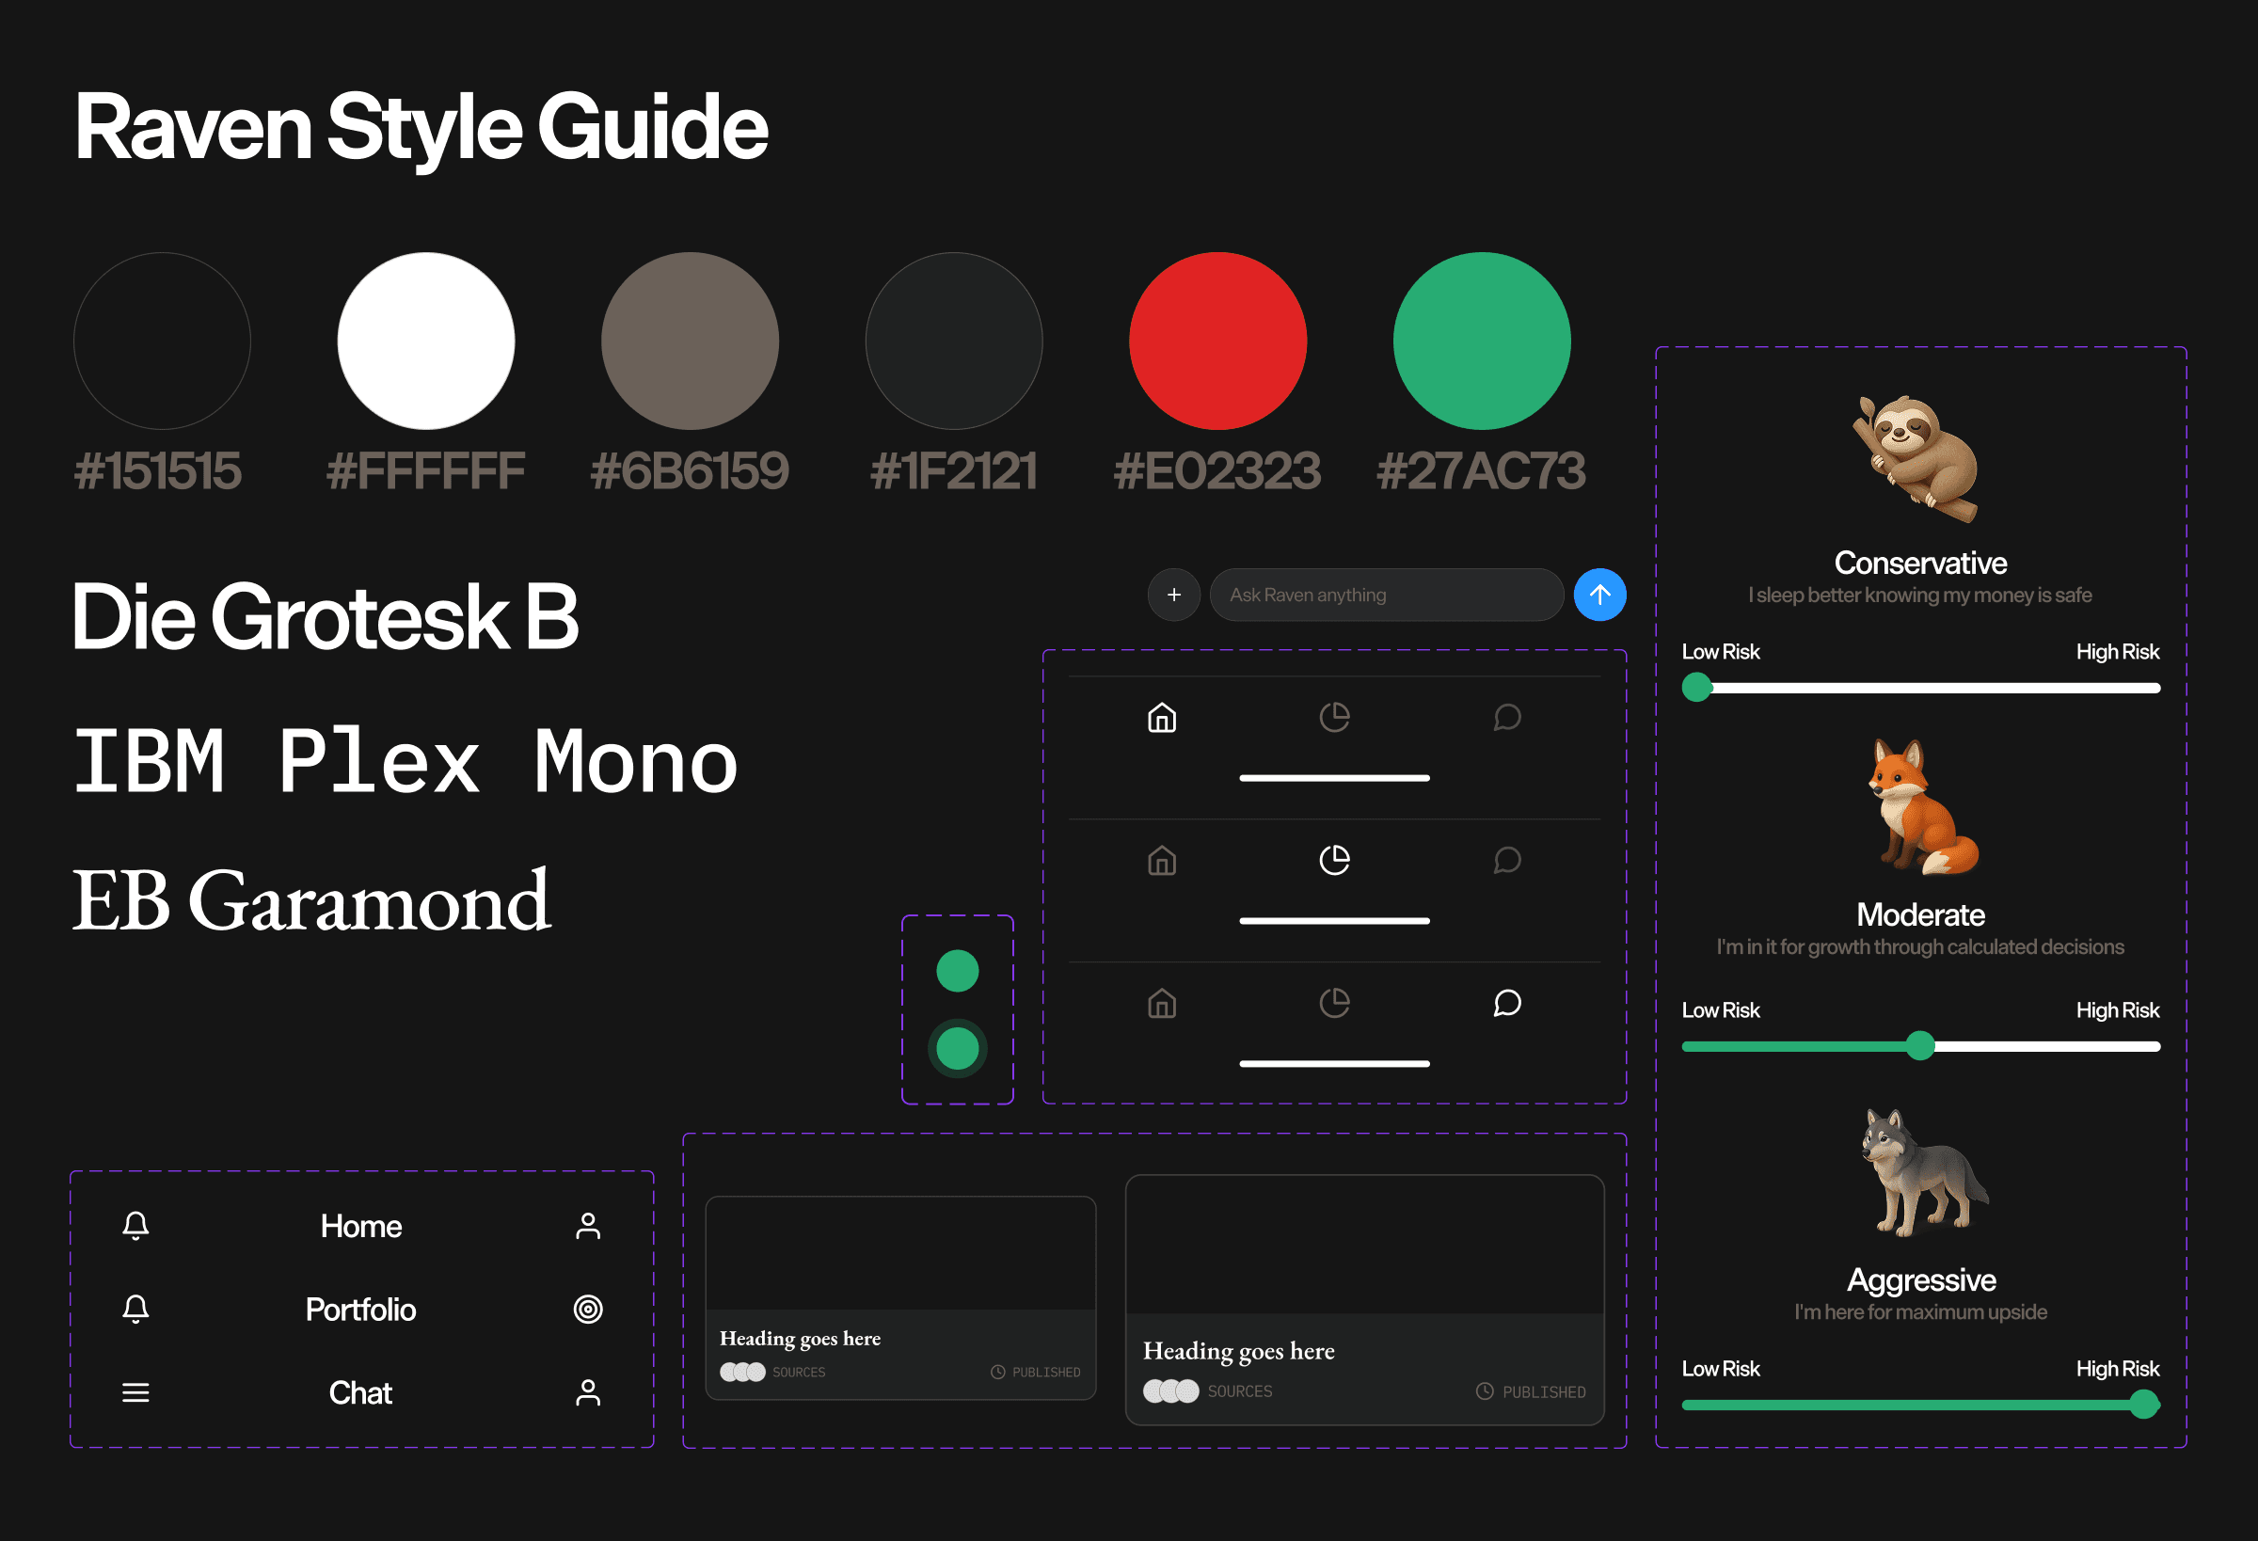Click the bell icon in Home row
This screenshot has height=1541, width=2258.
coord(136,1225)
